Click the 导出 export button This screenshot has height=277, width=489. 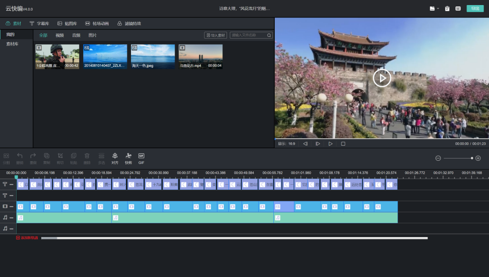coord(475,9)
